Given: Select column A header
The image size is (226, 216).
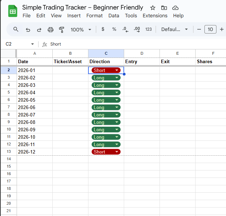Looking at the screenshot, I should [35, 53].
